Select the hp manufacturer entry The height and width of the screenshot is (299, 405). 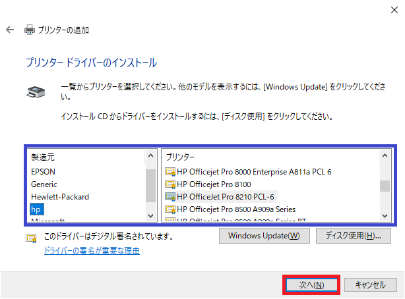point(37,209)
